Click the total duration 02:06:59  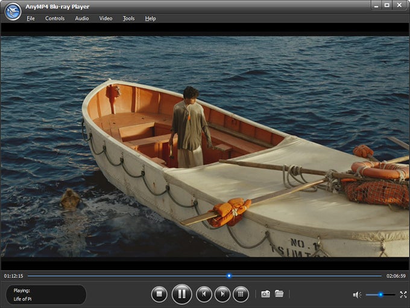coord(396,276)
